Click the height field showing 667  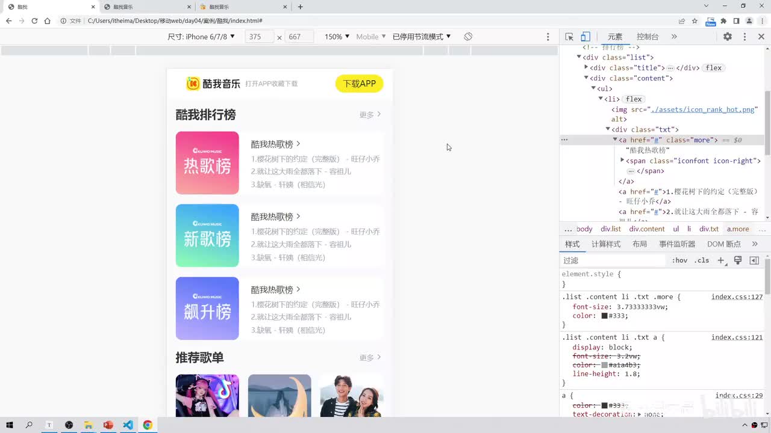tap(299, 37)
